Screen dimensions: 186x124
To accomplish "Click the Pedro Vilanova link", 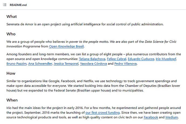I will tap(126, 64).
